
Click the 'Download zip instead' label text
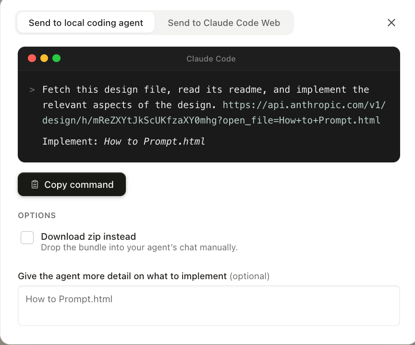pos(88,236)
